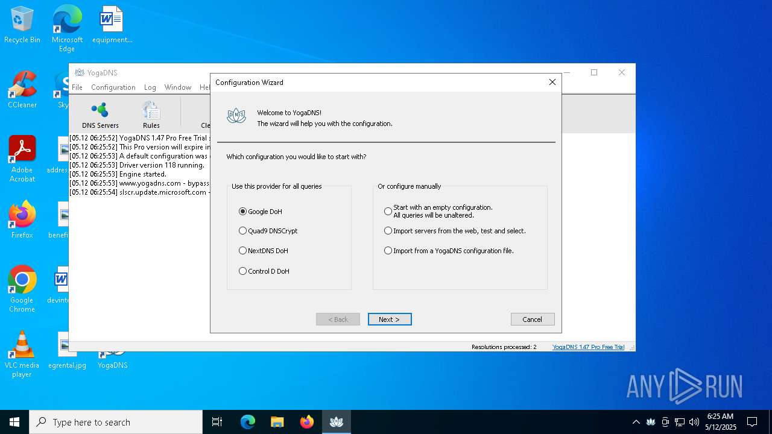Select NextDNS DoH provider

point(264,251)
